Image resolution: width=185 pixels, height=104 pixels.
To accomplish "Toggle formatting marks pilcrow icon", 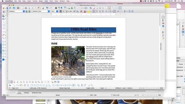I will [x=62, y=8].
